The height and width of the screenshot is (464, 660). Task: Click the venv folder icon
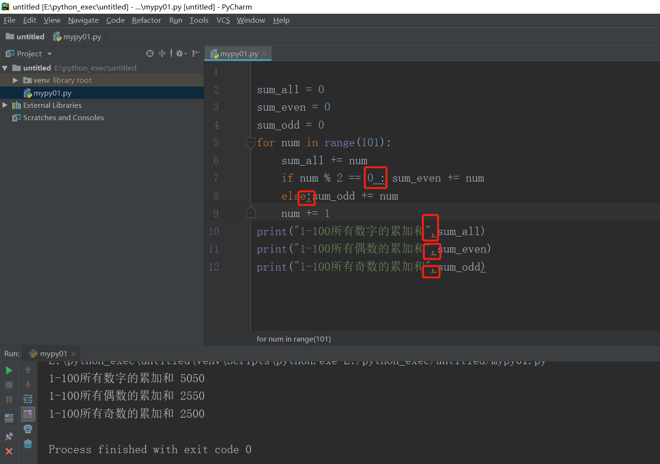coord(27,80)
